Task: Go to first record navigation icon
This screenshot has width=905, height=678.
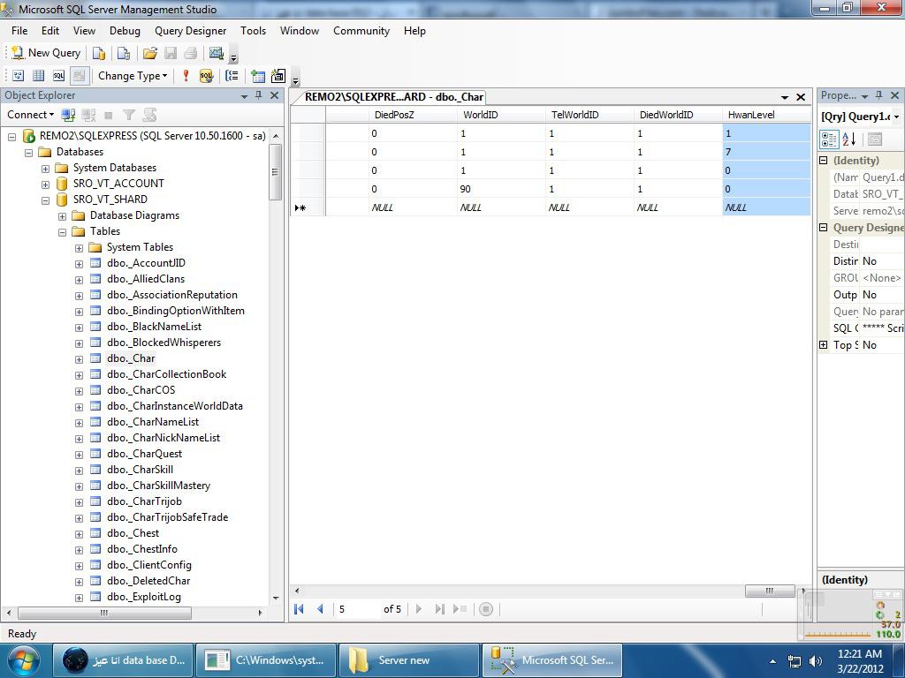Action: tap(299, 609)
